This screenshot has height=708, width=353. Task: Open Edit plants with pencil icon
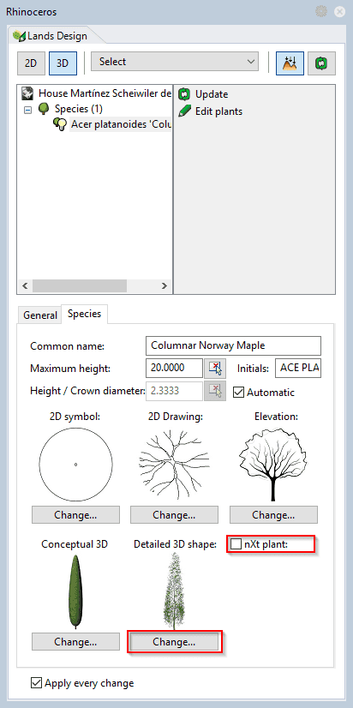tap(211, 111)
